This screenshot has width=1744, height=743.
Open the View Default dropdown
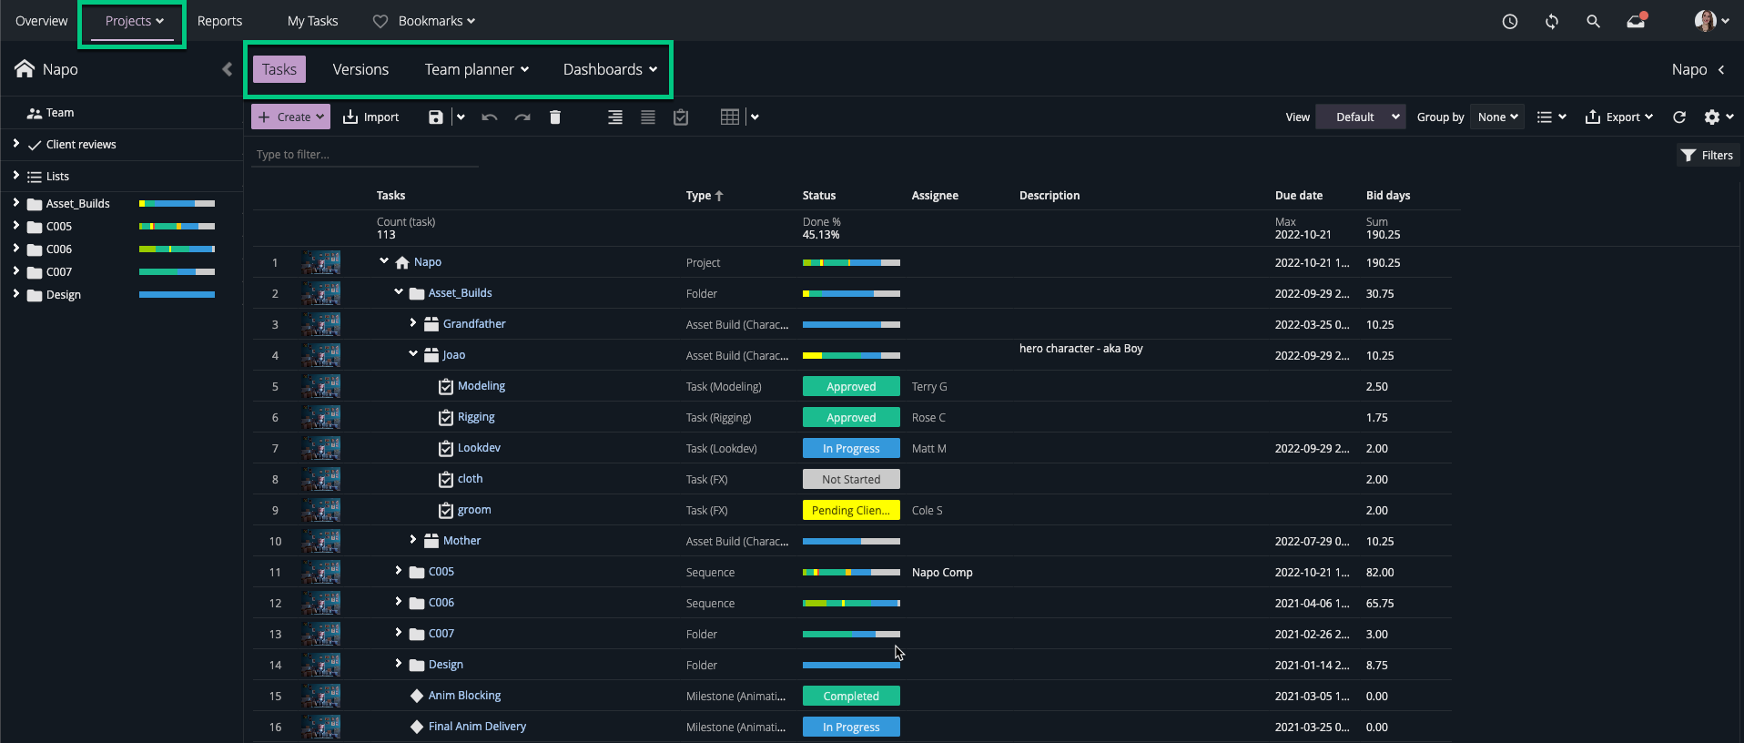click(1360, 117)
